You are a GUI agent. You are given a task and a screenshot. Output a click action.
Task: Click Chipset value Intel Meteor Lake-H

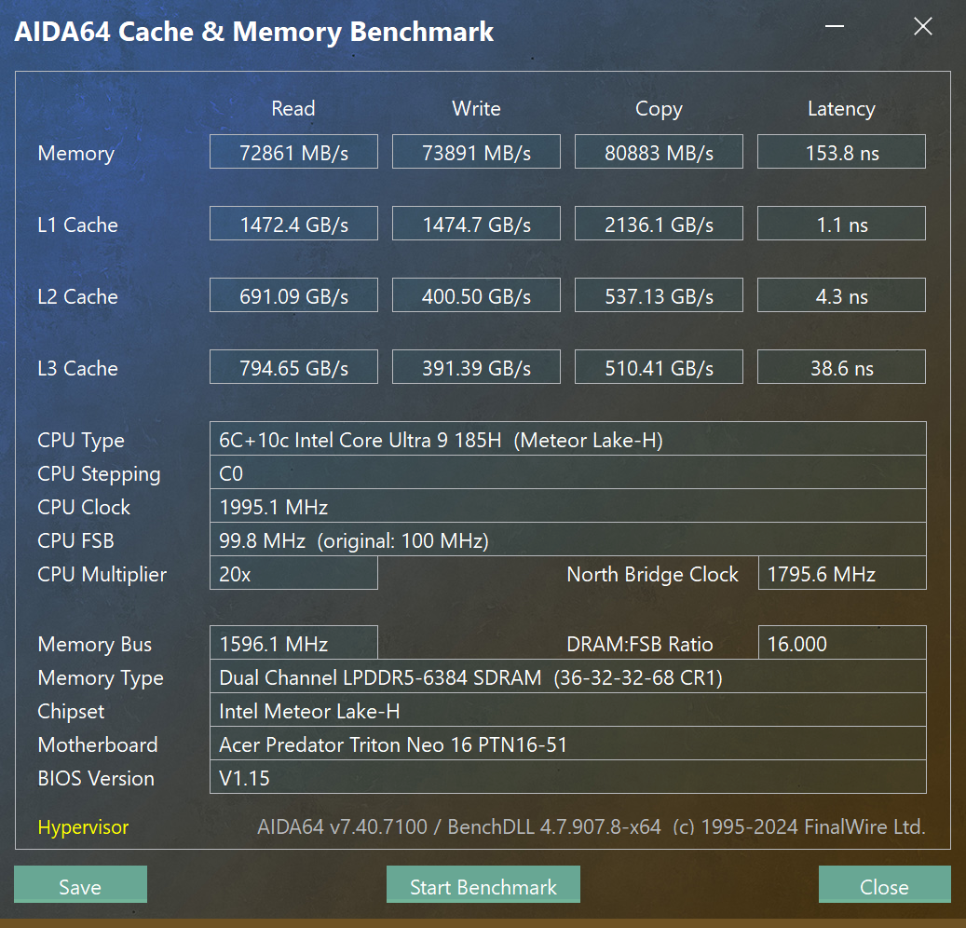click(x=568, y=710)
